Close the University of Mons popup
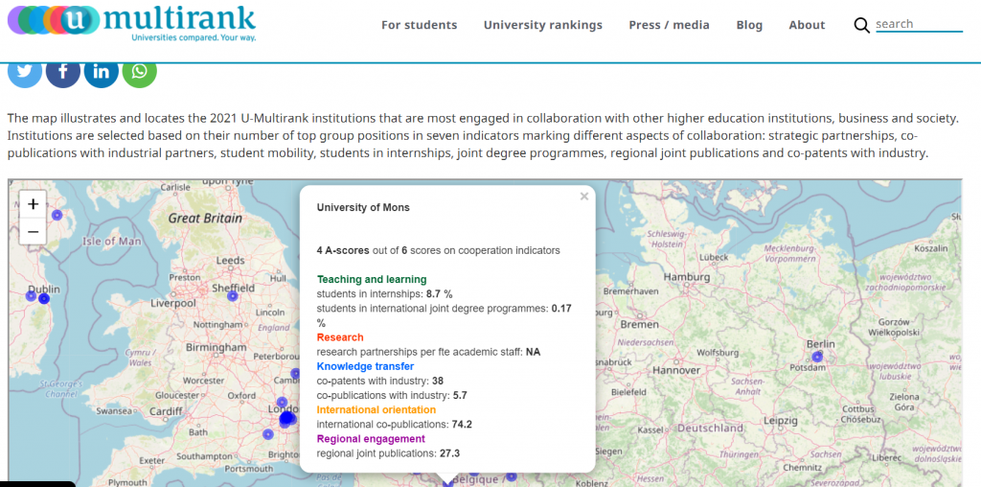This screenshot has width=981, height=487. pyautogui.click(x=584, y=197)
